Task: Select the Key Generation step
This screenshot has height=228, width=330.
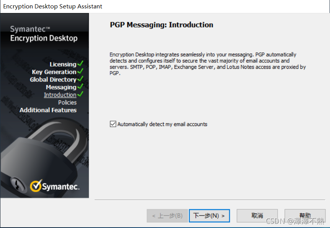Action: click(x=54, y=72)
